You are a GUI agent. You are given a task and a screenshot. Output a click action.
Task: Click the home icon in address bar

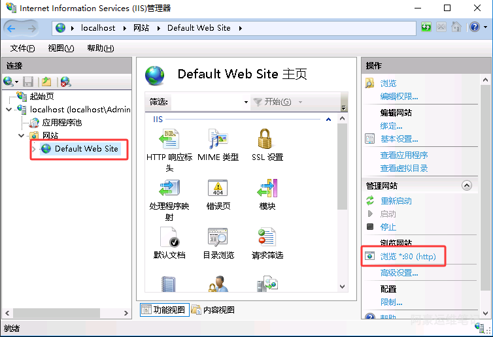point(456,27)
